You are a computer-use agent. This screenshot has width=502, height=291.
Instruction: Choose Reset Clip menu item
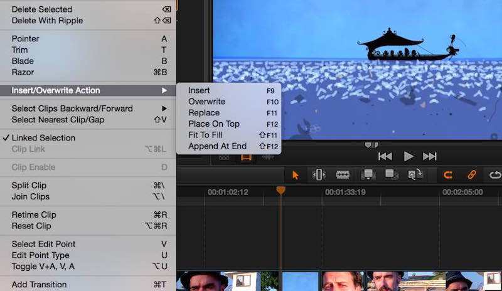pos(88,226)
